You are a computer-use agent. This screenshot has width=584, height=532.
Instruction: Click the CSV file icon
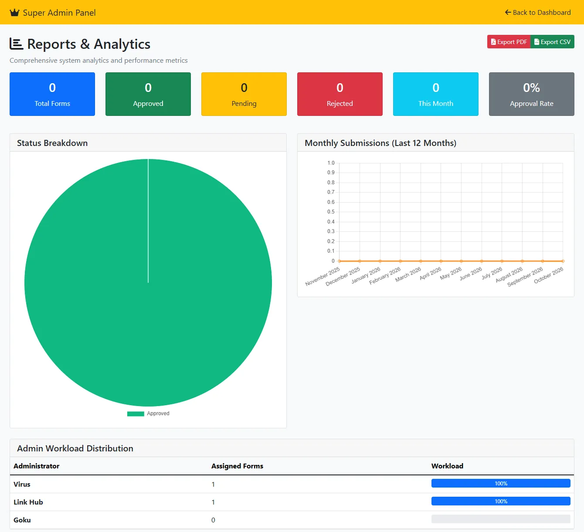click(537, 42)
